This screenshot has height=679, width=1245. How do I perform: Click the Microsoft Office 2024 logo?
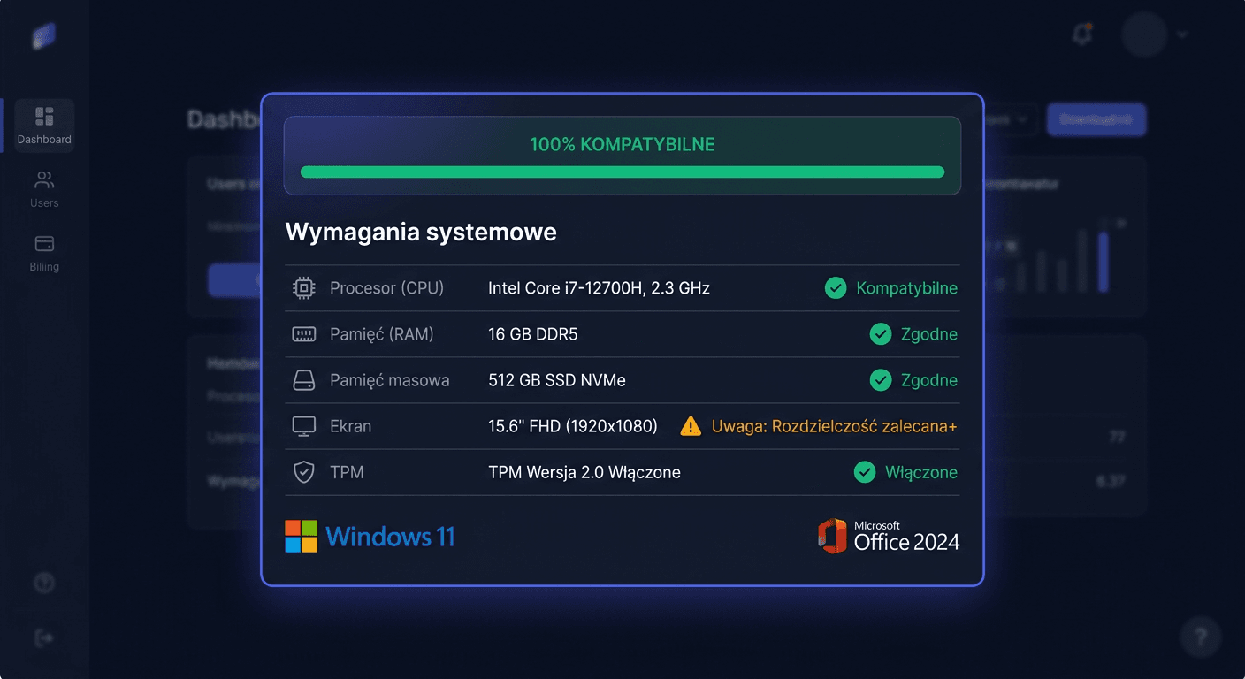888,535
